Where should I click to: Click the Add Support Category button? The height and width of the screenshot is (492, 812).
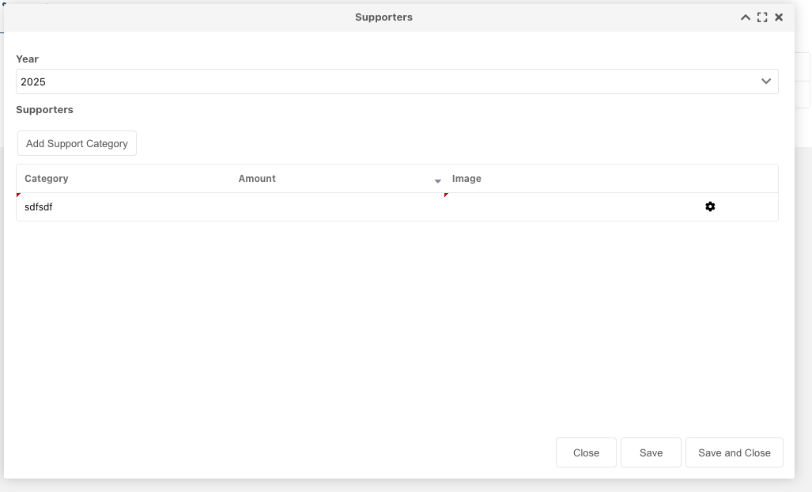pos(77,143)
